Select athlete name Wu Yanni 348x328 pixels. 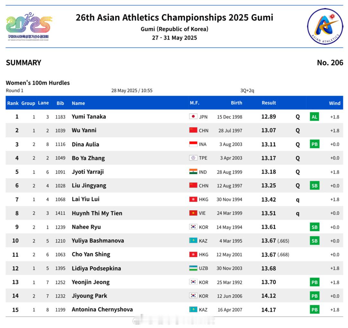(x=84, y=130)
